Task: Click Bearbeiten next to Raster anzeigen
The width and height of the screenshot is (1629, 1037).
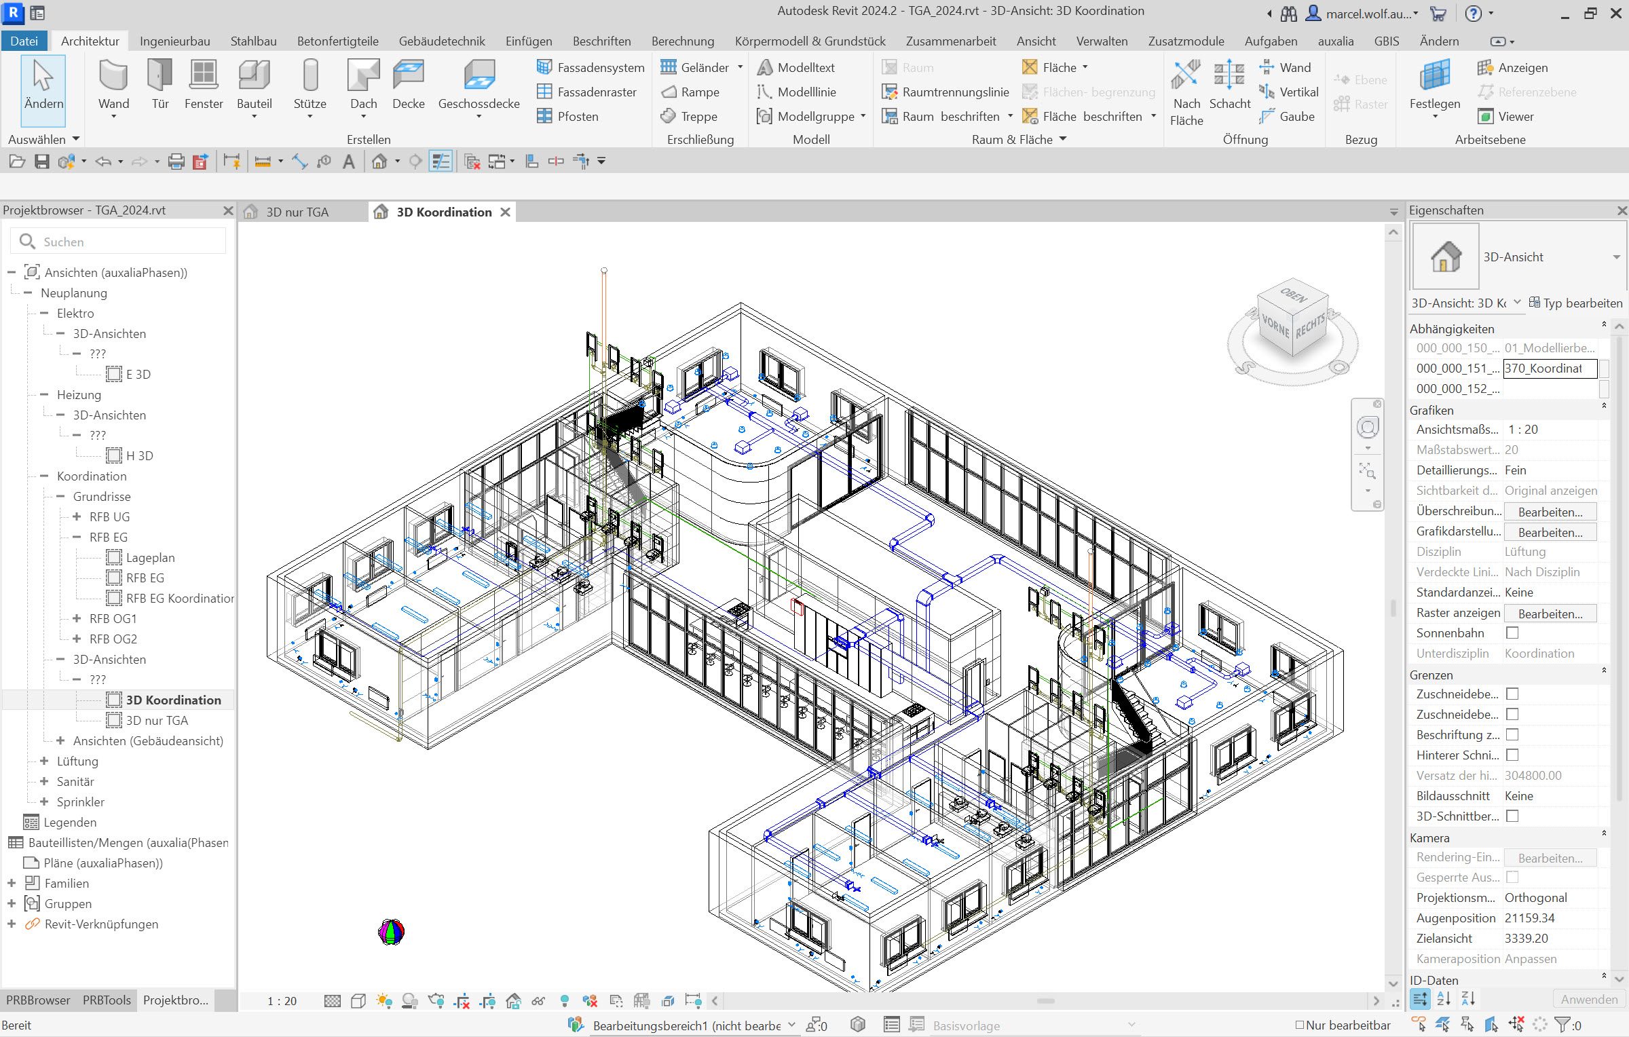Action: tap(1550, 614)
